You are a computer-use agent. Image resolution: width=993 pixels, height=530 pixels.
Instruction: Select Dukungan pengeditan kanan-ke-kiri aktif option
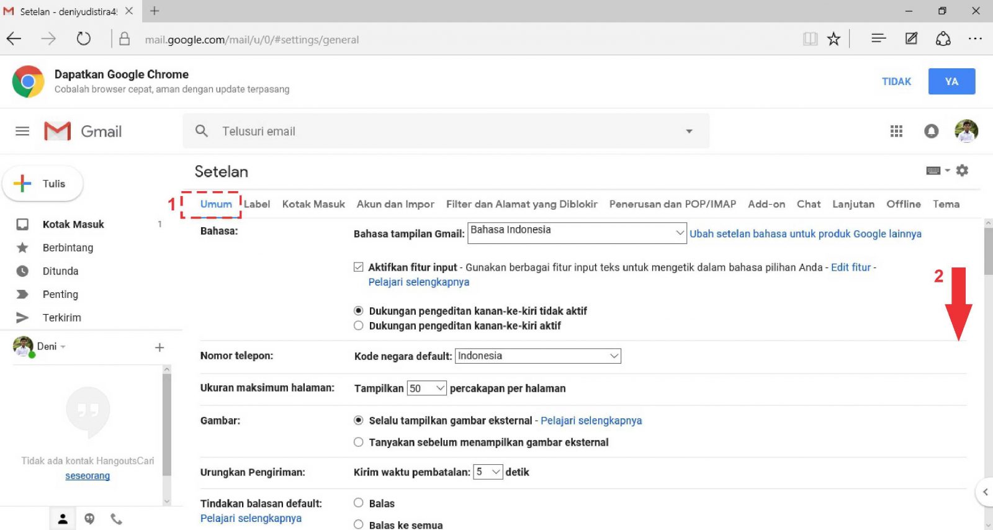[359, 326]
